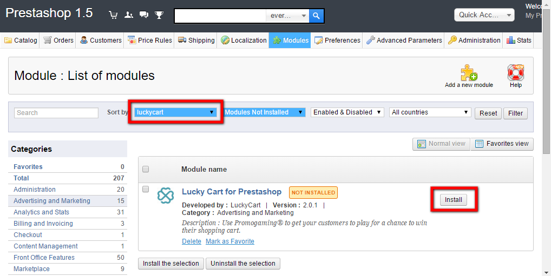Screen dimensions: 551x276
Task: Go to the Advanced Parameters tab
Action: [x=404, y=41]
